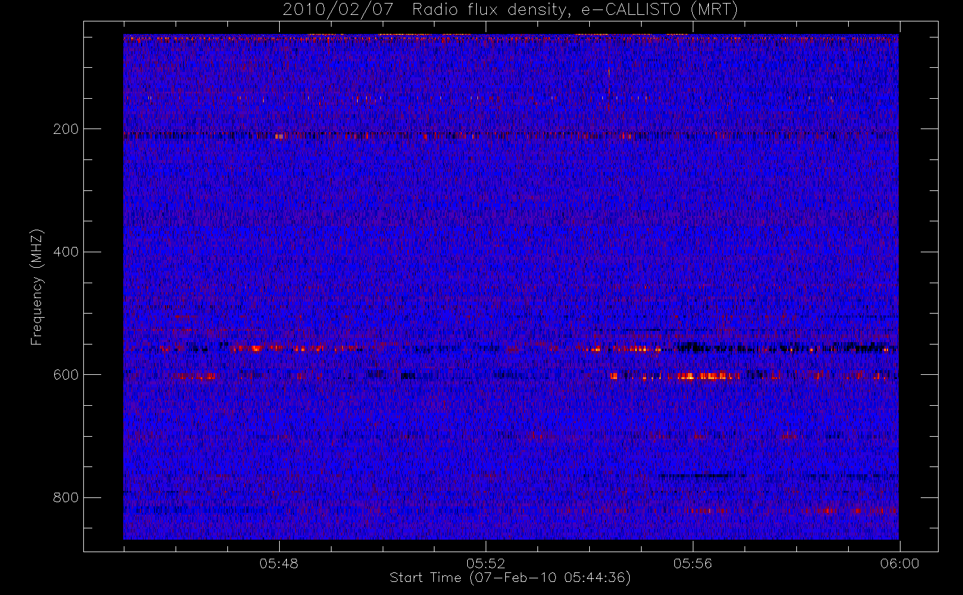
Task: Click the 05:56 time tick label
Action: pyautogui.click(x=693, y=563)
